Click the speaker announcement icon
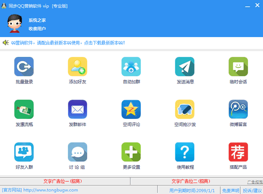 (x=6, y=43)
